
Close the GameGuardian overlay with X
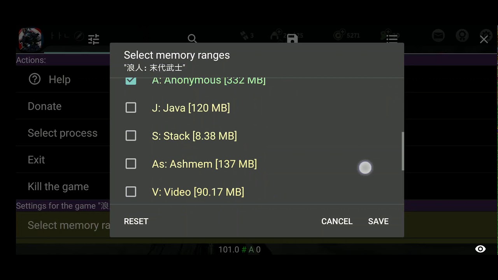point(484,39)
